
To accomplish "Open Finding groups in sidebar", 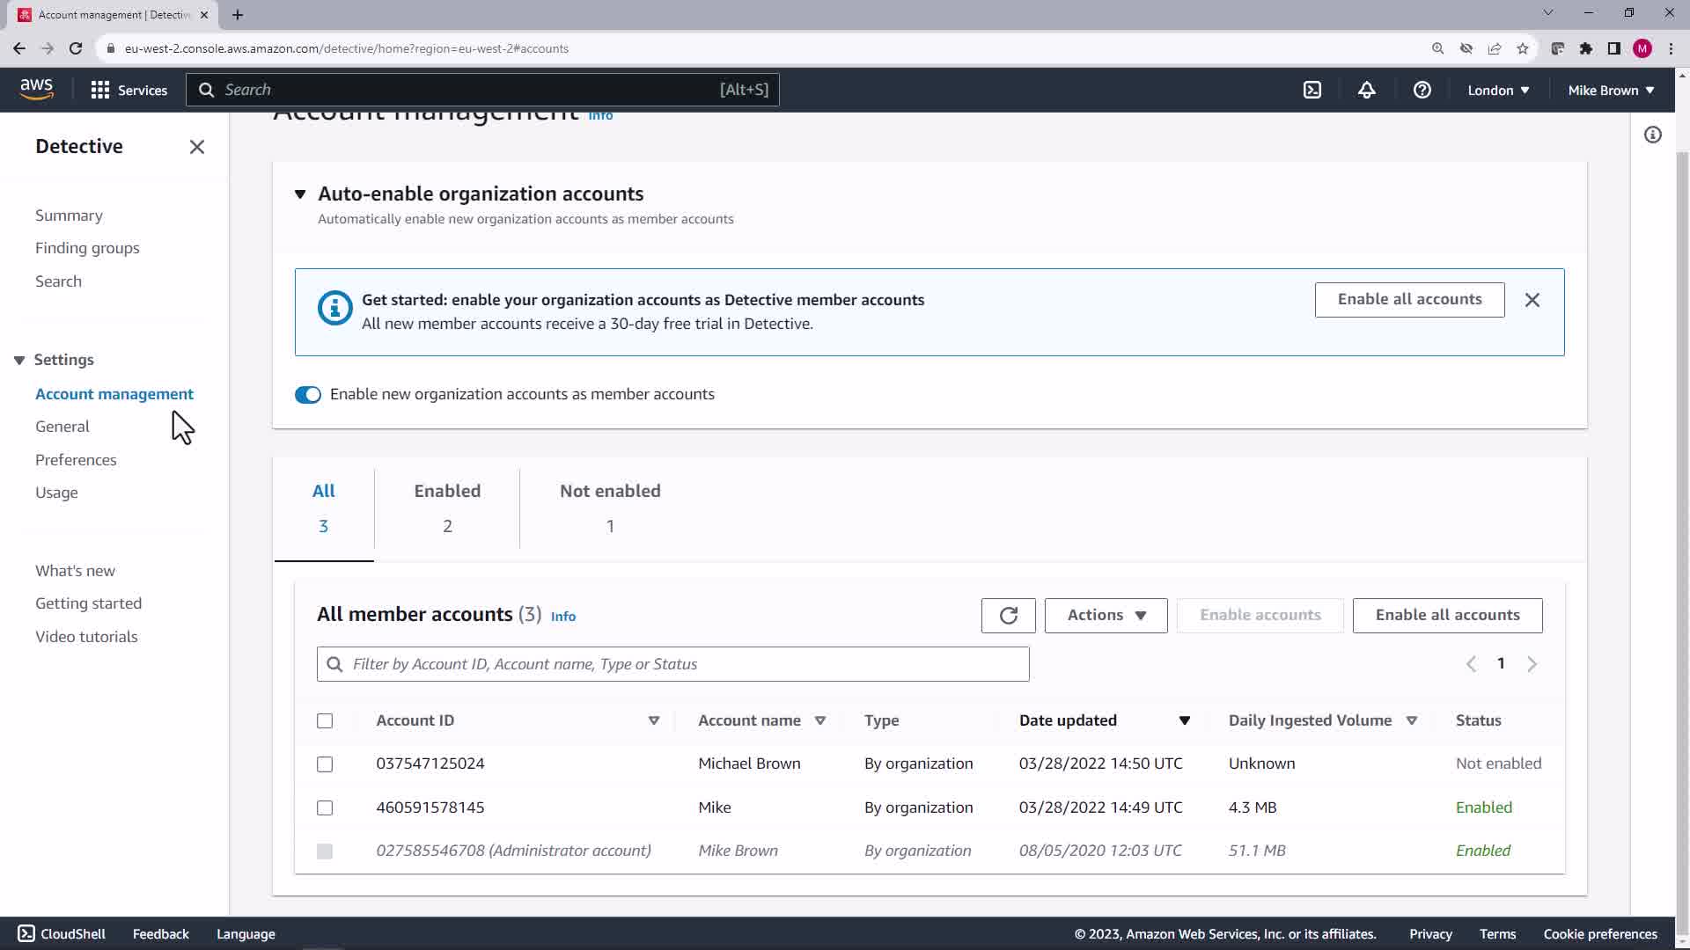I will (87, 248).
